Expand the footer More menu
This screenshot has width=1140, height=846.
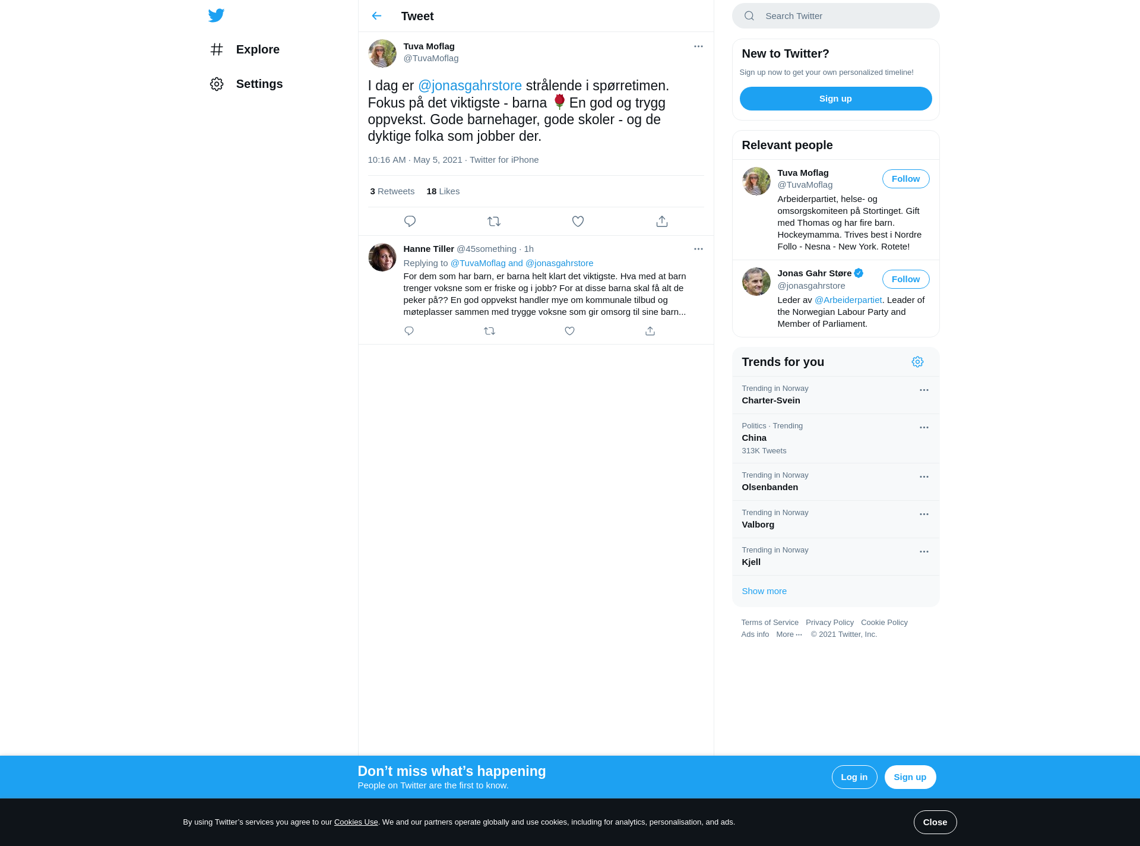click(789, 634)
